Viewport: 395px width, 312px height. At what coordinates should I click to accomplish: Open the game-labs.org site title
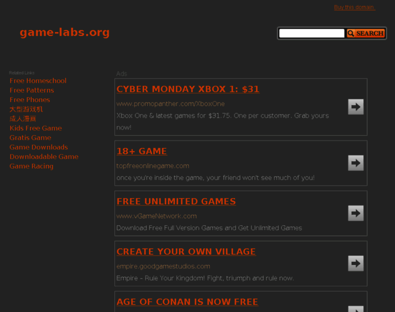click(x=65, y=33)
